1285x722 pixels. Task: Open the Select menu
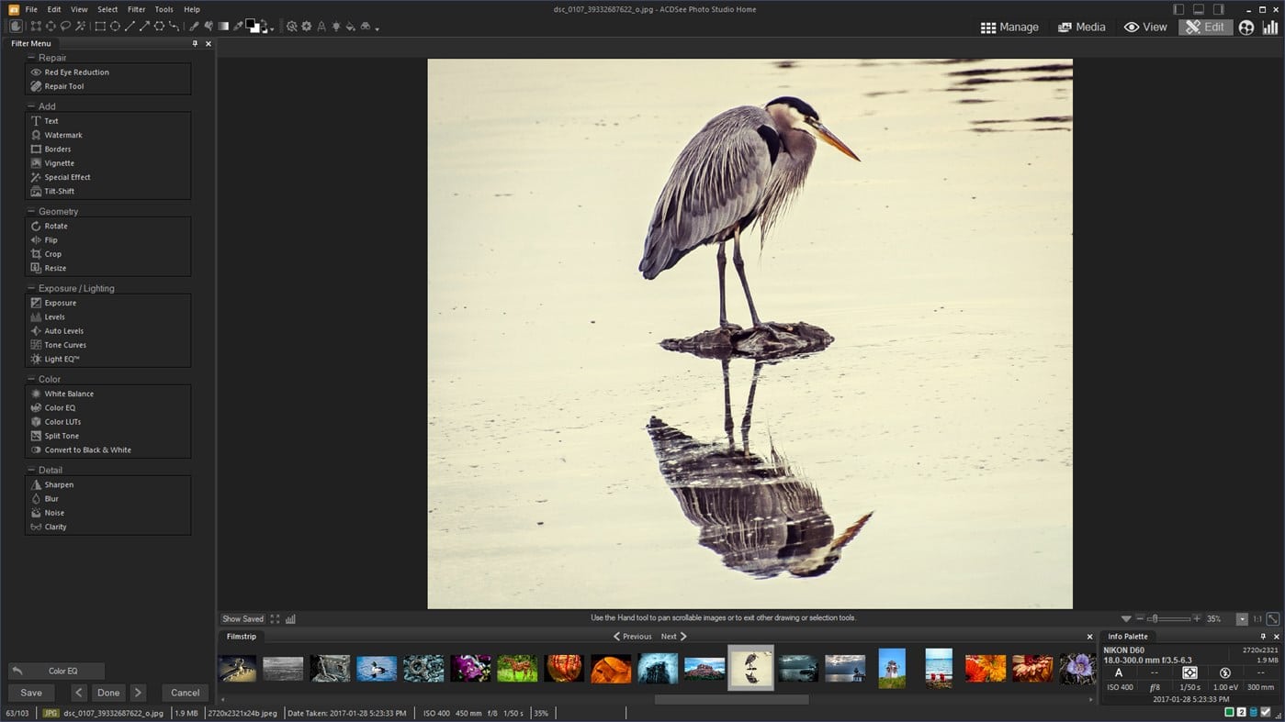[x=107, y=9]
